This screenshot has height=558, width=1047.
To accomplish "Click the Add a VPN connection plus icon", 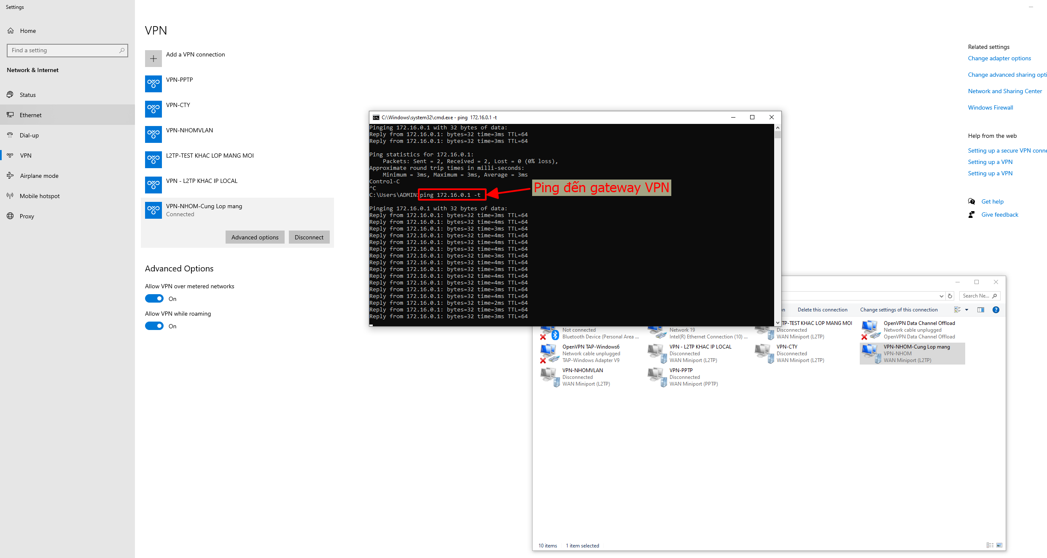I will point(153,58).
